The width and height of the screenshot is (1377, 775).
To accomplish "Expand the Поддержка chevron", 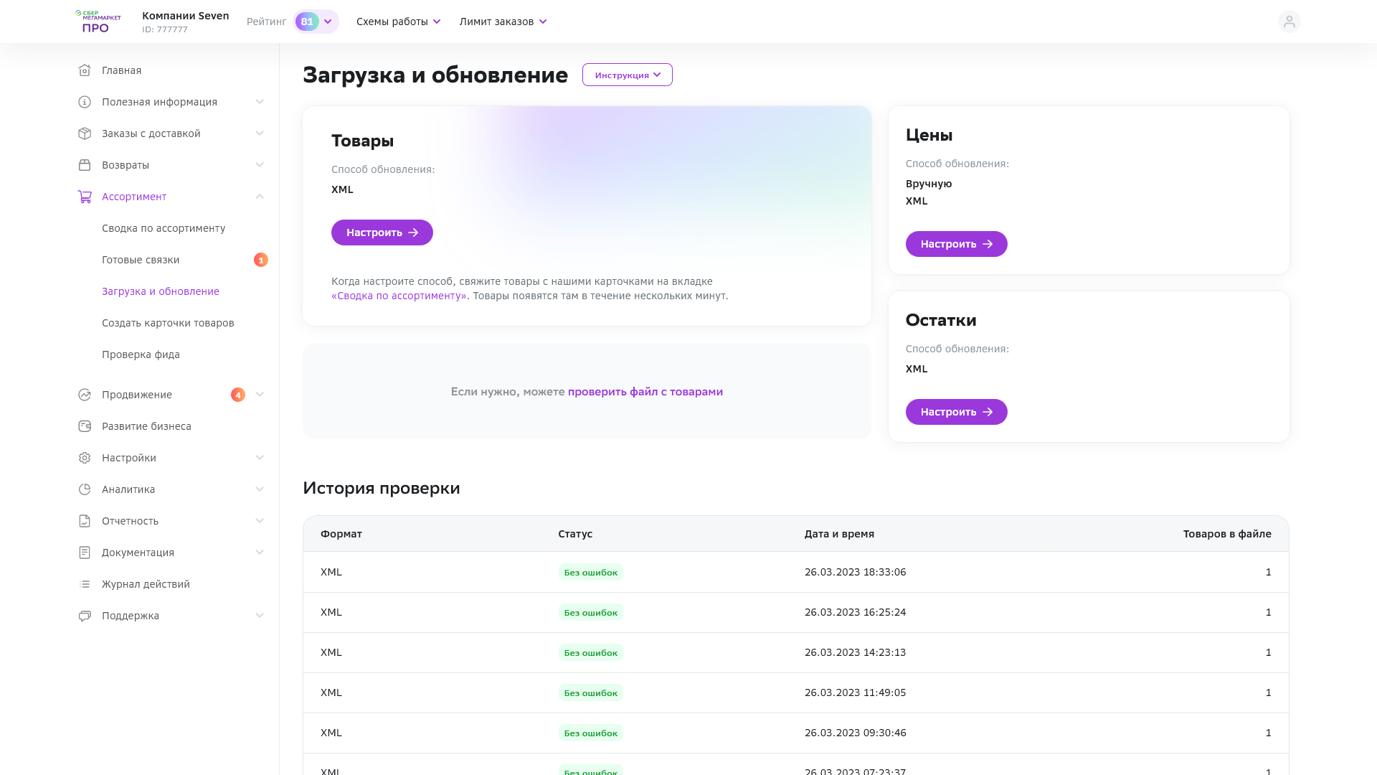I will click(x=260, y=616).
